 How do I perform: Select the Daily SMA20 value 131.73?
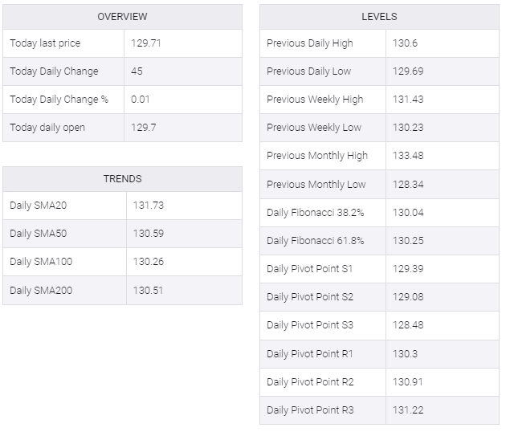point(149,206)
